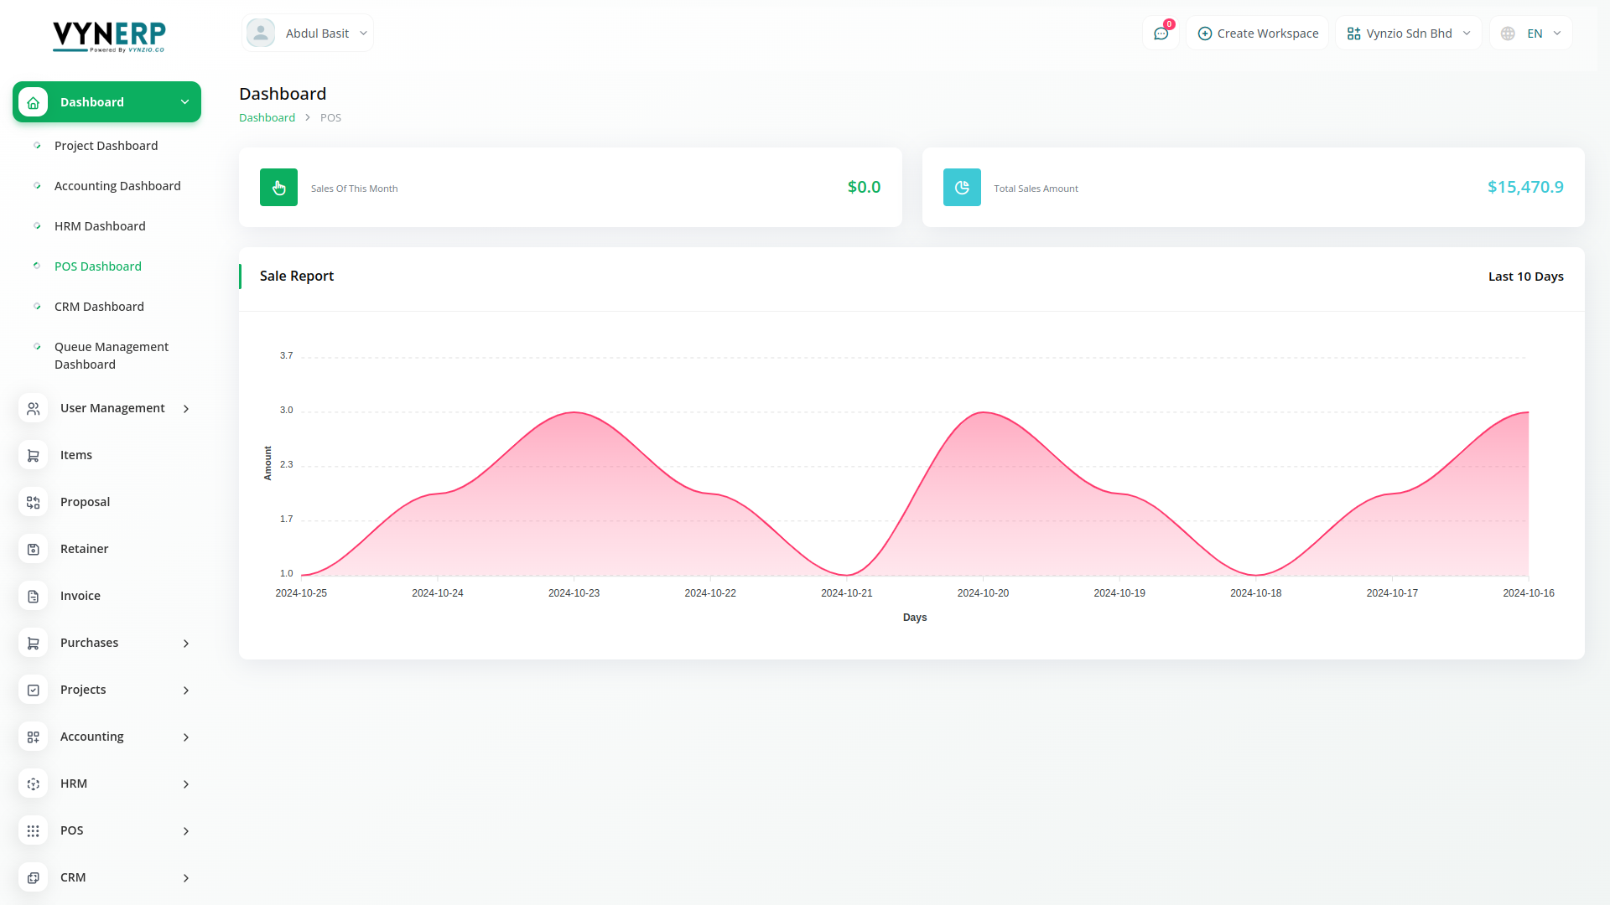Screen dimensions: 1610x905
Task: Expand the User Management menu
Action: tap(112, 408)
